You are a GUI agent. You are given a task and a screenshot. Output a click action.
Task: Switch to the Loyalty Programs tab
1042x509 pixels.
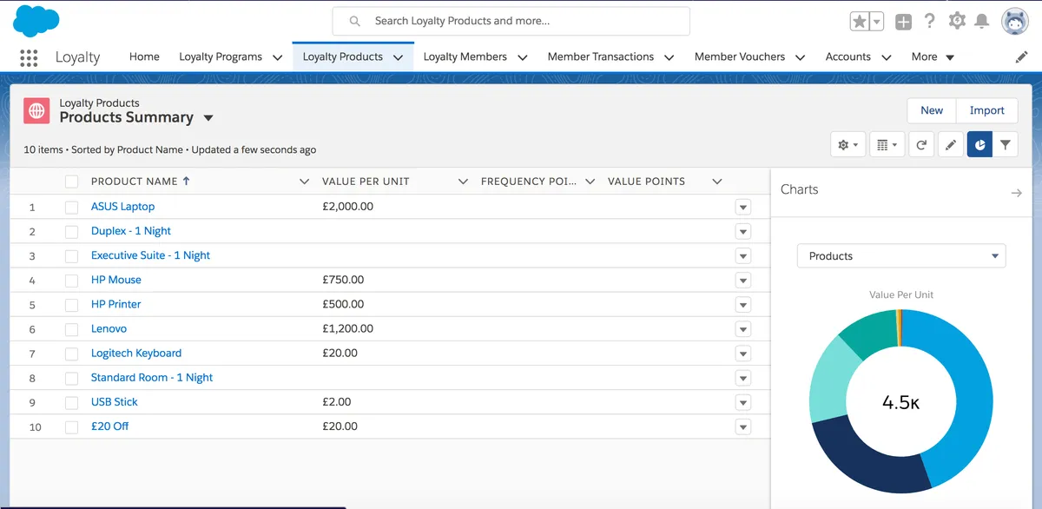coord(221,56)
